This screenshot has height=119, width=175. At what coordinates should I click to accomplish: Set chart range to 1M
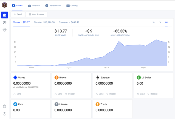click(166, 22)
